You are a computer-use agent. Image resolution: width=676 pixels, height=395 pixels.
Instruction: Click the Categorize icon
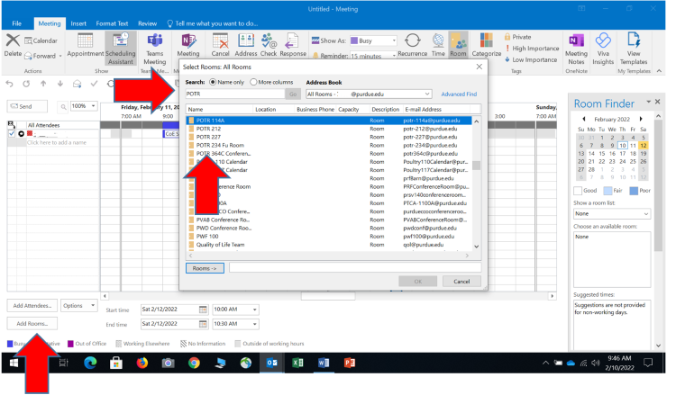(x=486, y=45)
